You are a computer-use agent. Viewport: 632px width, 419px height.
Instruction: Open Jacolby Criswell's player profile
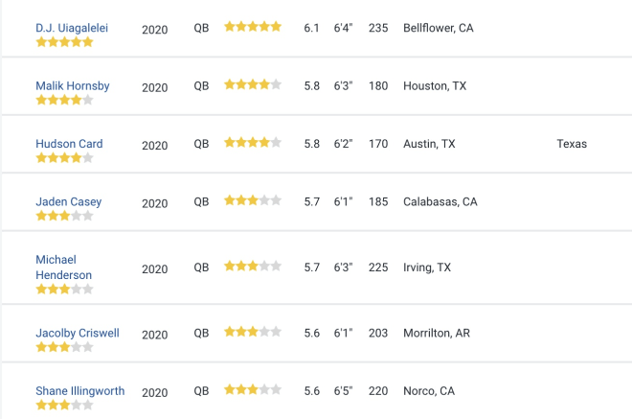[78, 333]
